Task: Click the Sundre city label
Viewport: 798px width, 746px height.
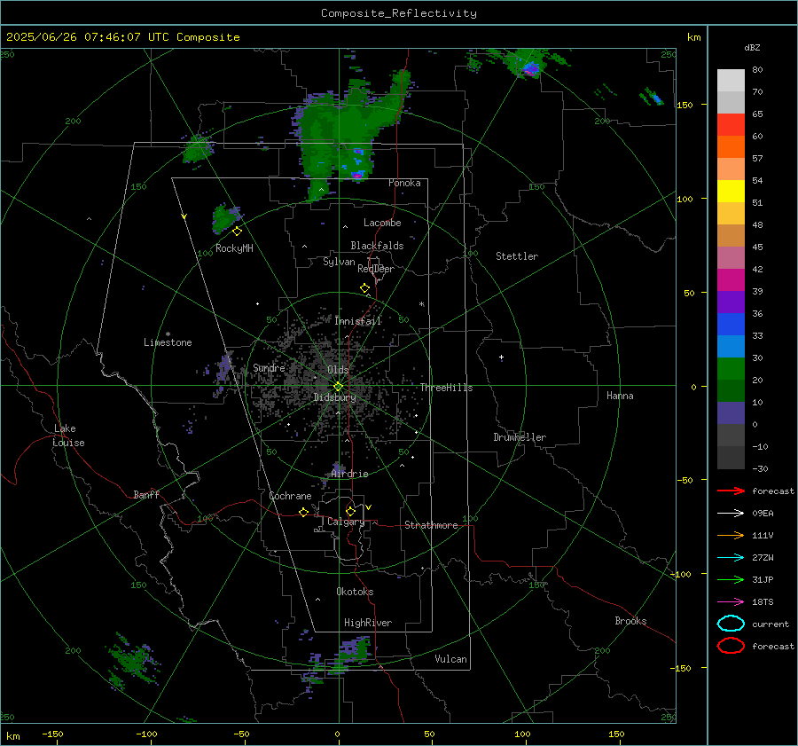Action: [x=269, y=367]
